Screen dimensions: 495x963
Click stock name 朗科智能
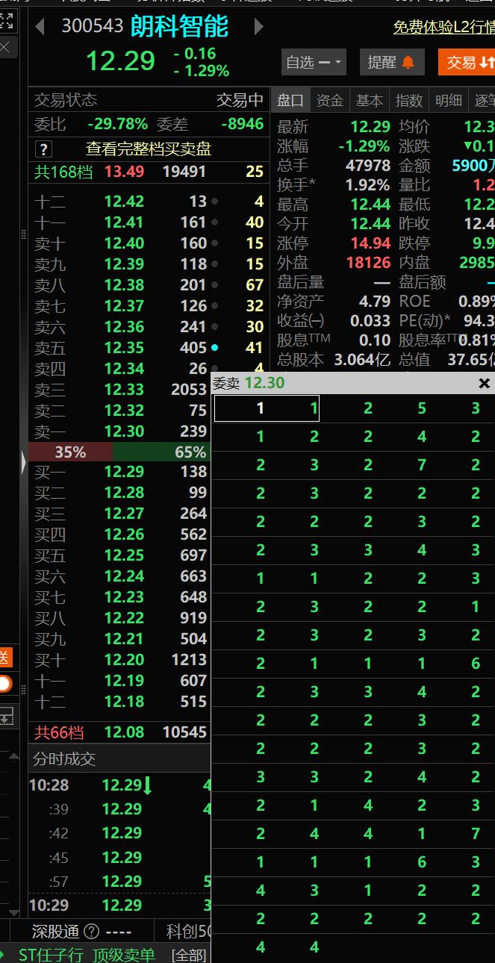coord(180,27)
